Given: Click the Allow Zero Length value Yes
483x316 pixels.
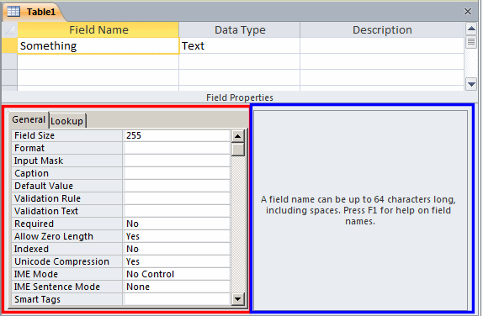Looking at the screenshot, I should pyautogui.click(x=177, y=237).
